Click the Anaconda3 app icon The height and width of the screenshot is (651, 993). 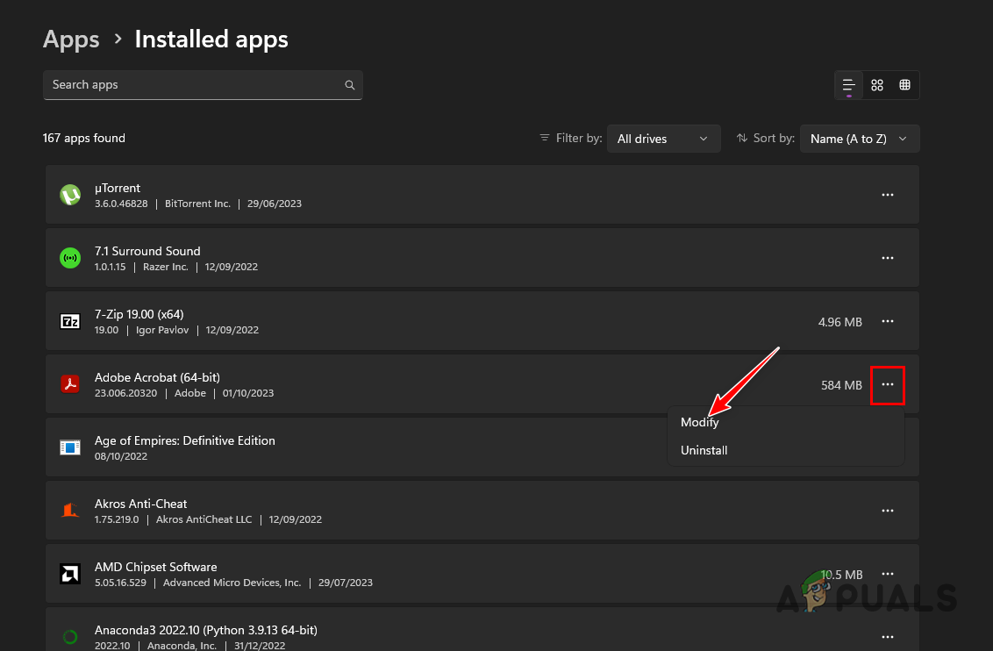point(70,637)
